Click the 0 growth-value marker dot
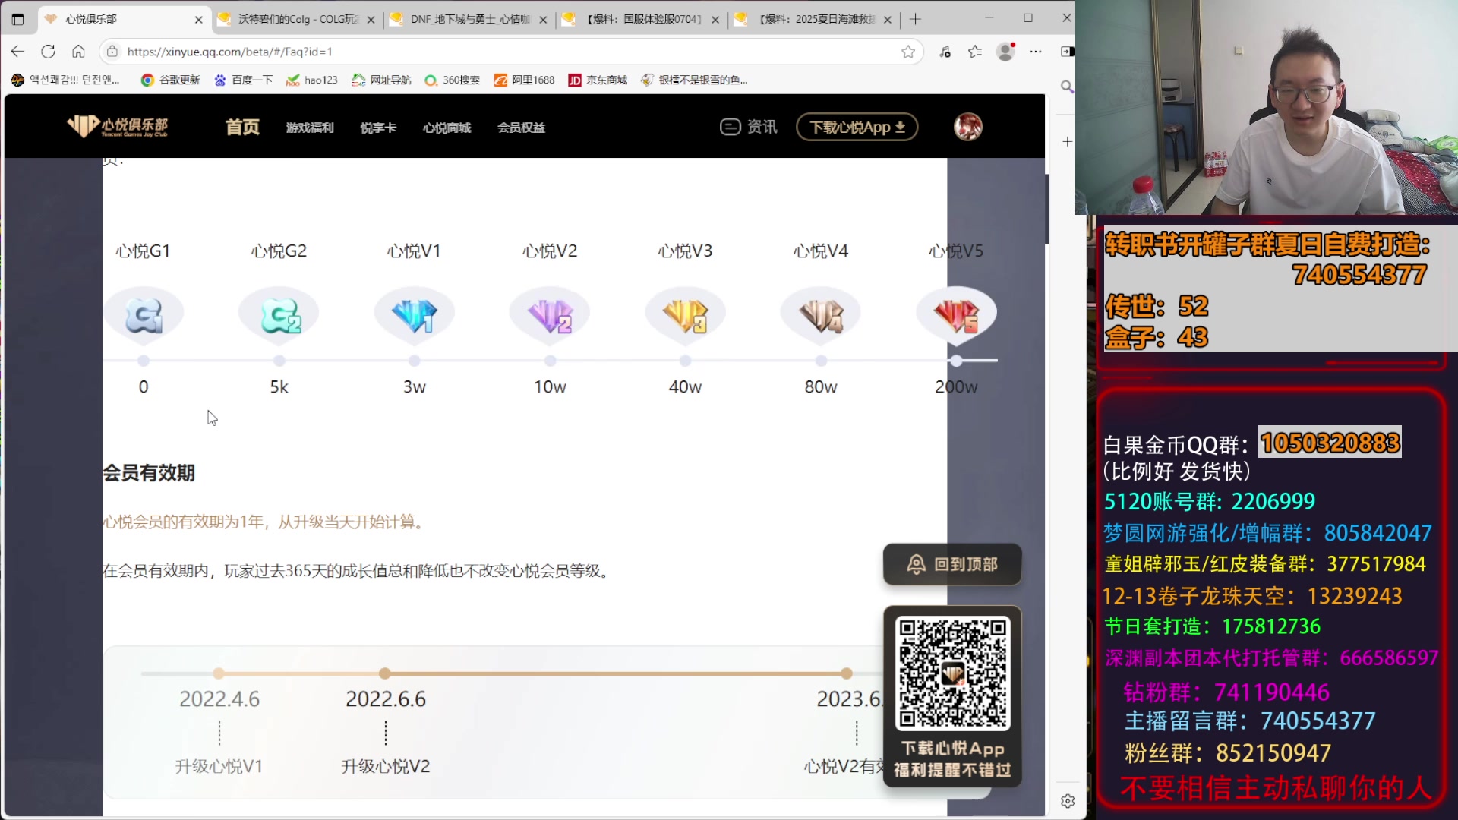 (x=144, y=361)
